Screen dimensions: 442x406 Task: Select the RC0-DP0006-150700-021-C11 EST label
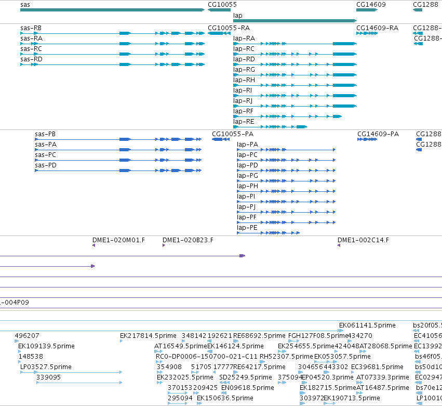point(206,357)
